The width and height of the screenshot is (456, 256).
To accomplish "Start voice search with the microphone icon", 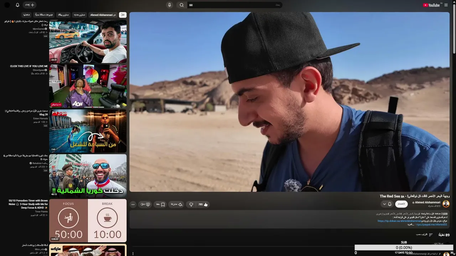I will click(170, 5).
